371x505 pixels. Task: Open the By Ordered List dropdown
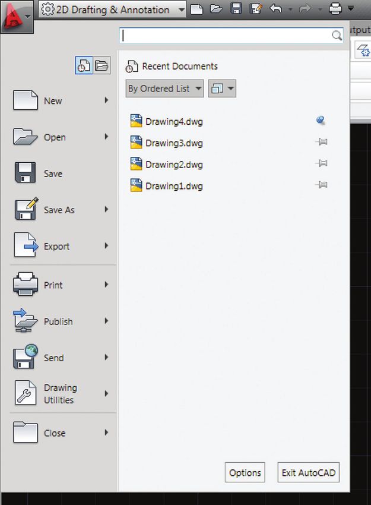pos(164,89)
